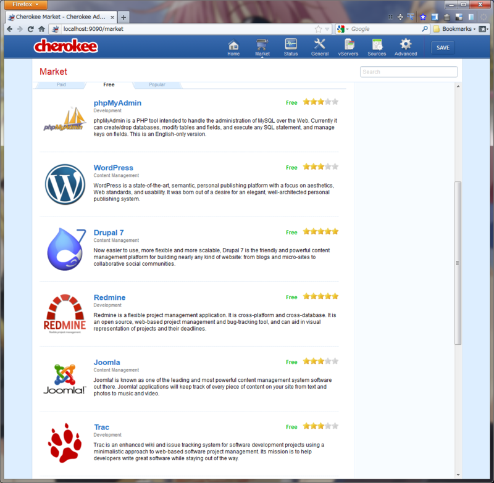Click the site identity icon in address bar
Image resolution: width=494 pixels, height=483 pixels.
pyautogui.click(x=55, y=29)
